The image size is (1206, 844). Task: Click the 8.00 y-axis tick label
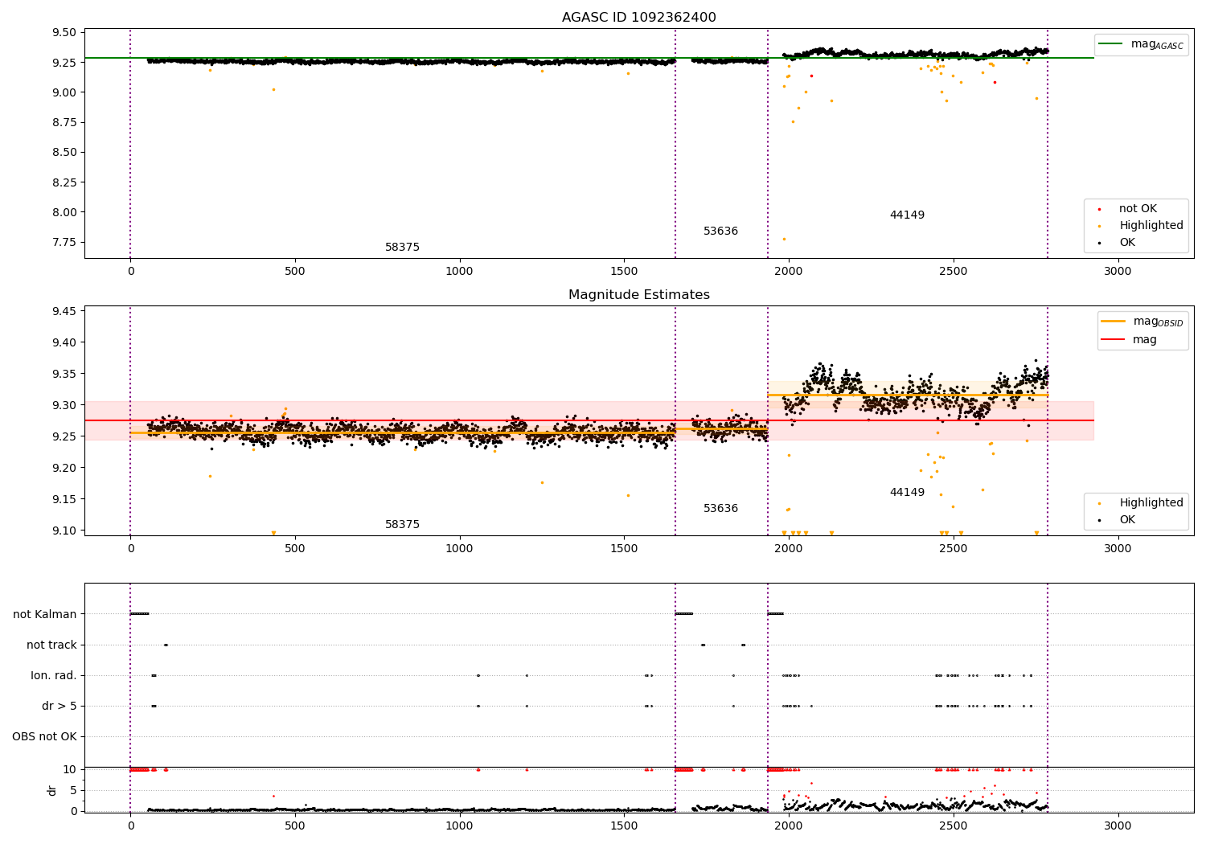(64, 212)
